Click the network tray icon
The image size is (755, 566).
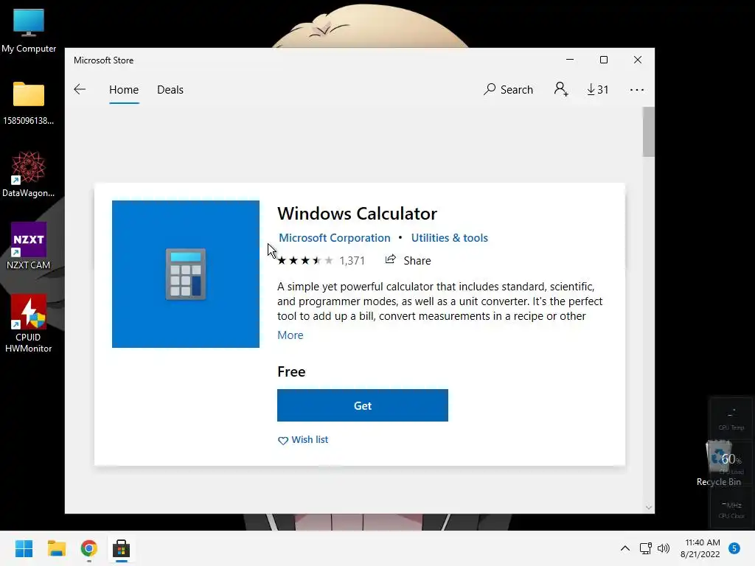[x=646, y=548]
